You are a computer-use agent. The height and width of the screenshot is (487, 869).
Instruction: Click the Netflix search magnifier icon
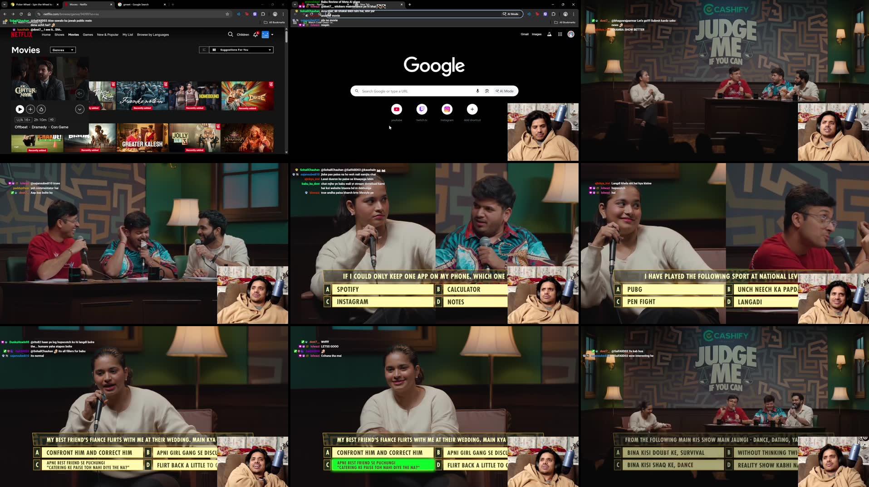(231, 34)
